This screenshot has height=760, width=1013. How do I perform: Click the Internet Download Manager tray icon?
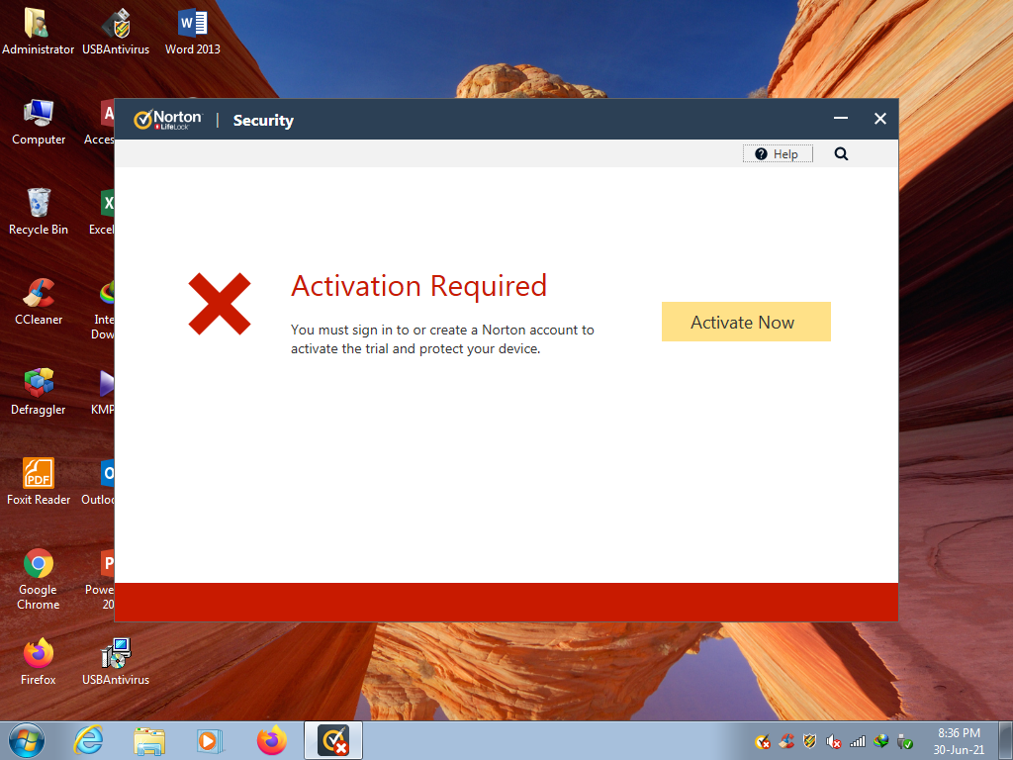880,742
